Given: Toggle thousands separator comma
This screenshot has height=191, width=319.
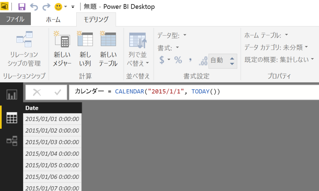Looking at the screenshot, I should point(190,60).
